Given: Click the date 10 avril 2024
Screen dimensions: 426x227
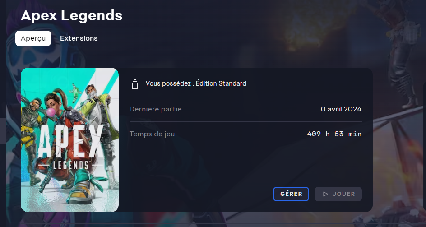Looking at the screenshot, I should 339,109.
